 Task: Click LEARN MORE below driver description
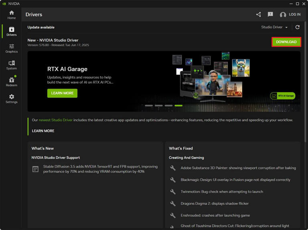[43, 131]
